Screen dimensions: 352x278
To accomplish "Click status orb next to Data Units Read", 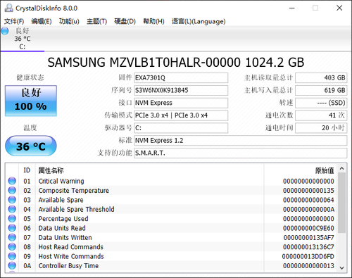I will point(12,228).
